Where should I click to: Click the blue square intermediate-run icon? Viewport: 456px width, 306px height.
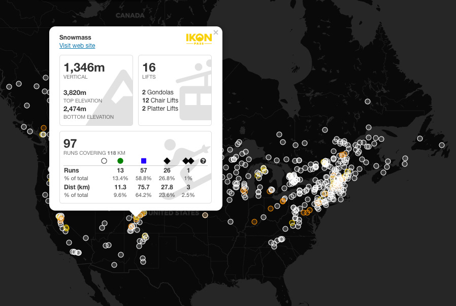[x=143, y=161]
